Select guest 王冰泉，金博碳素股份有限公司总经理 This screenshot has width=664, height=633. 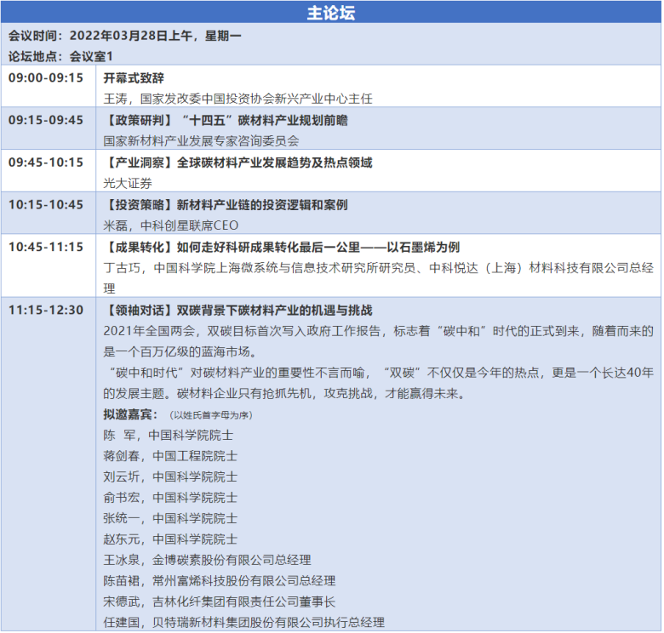tap(208, 560)
